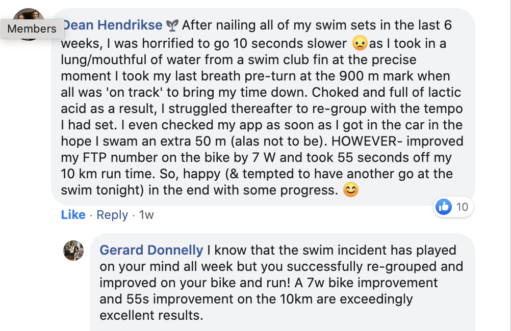Open Dean Hendrikse's profile name link

(113, 25)
